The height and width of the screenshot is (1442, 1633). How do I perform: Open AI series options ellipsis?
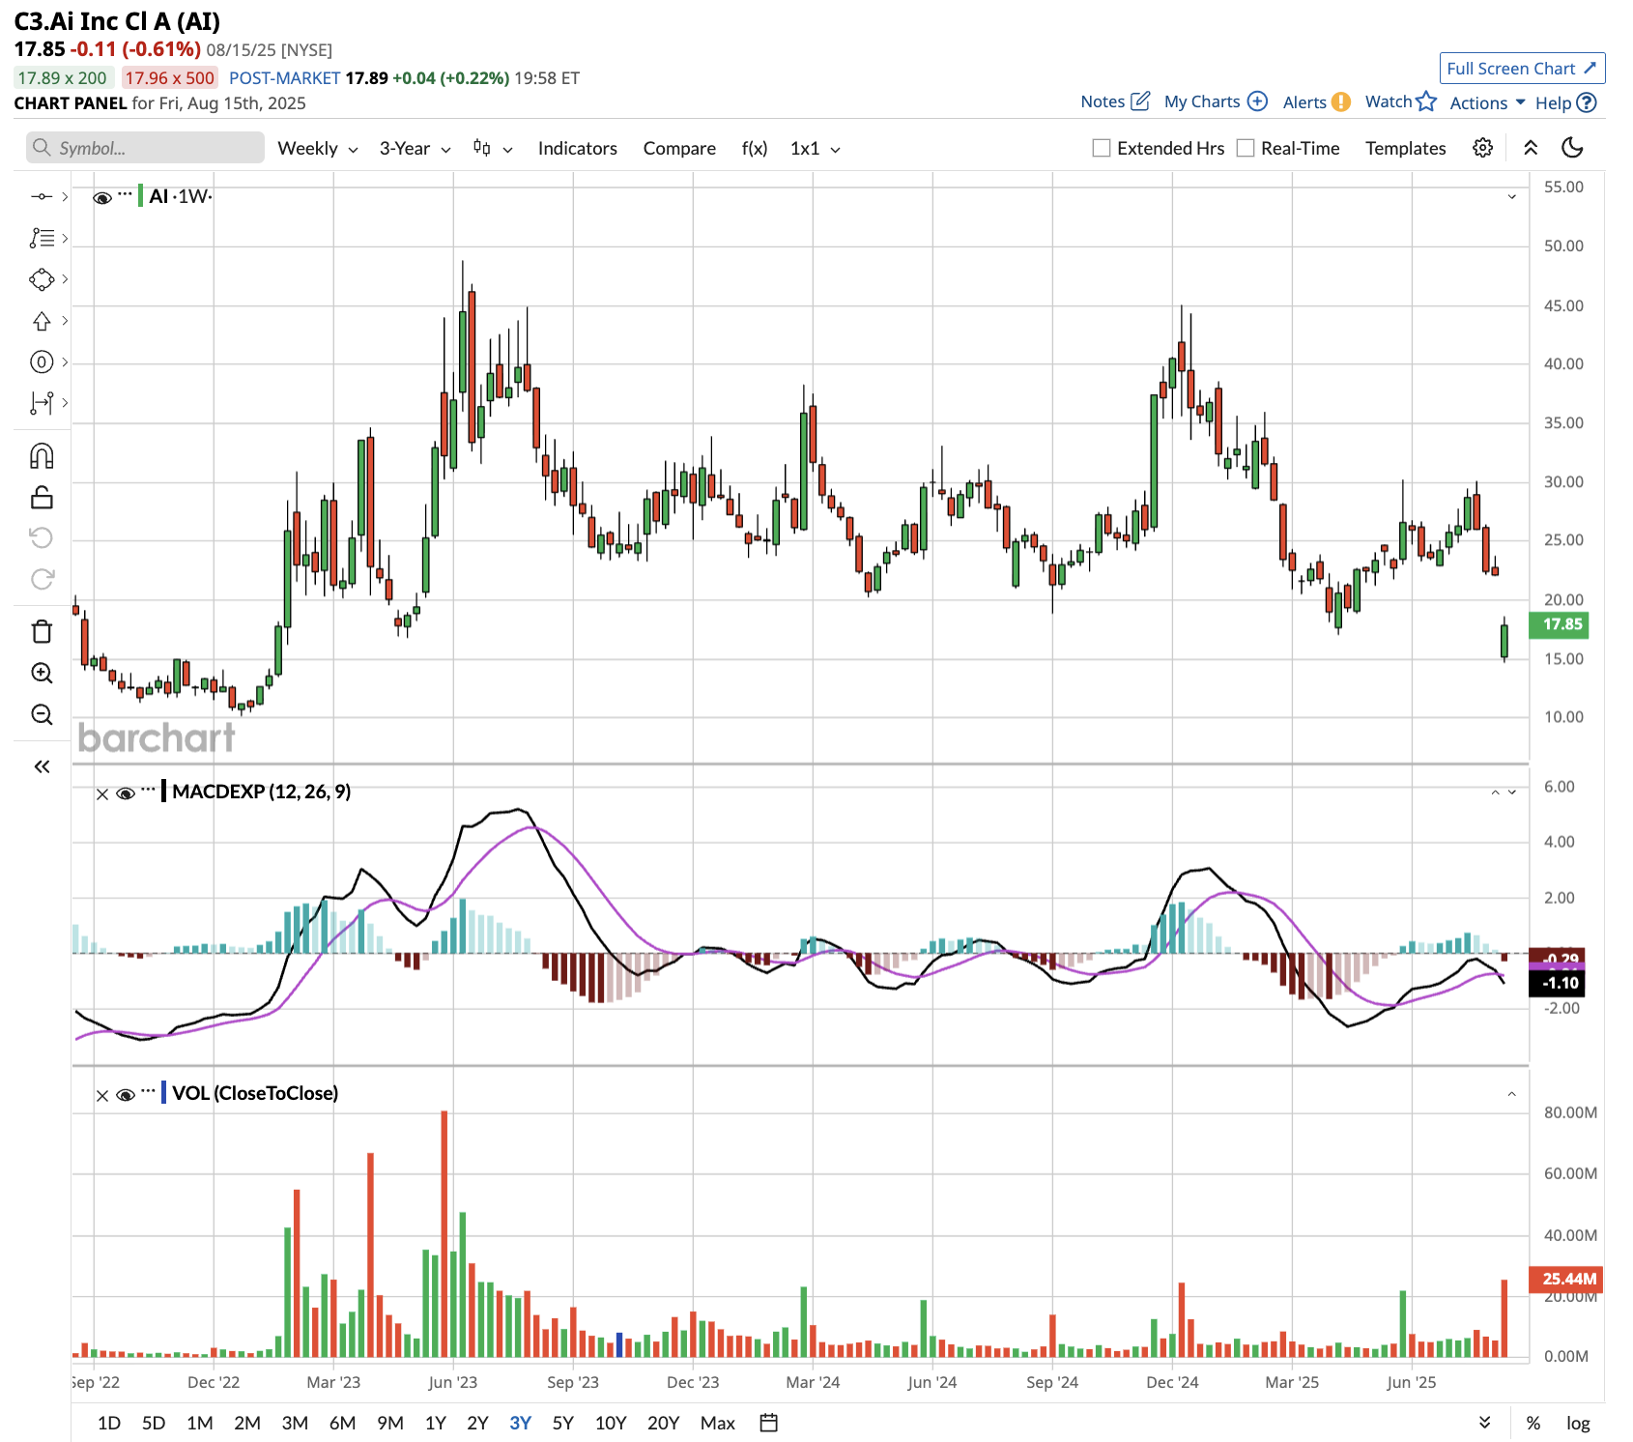[125, 194]
